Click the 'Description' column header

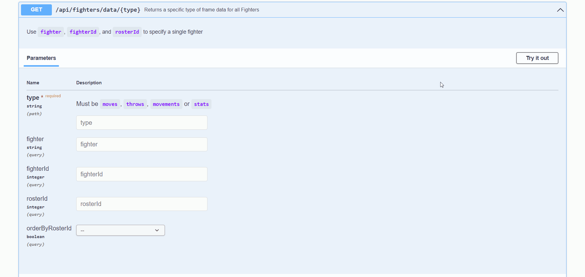click(89, 83)
